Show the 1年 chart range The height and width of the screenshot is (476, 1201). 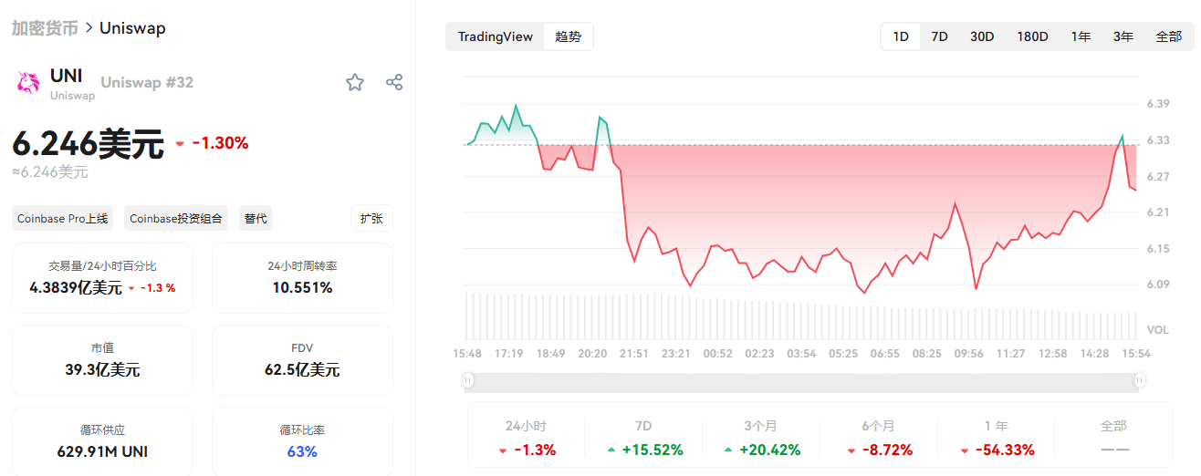click(1081, 36)
